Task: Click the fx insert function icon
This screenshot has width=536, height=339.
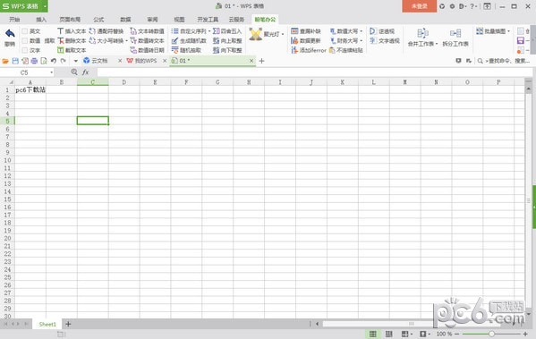Action: pyautogui.click(x=86, y=72)
